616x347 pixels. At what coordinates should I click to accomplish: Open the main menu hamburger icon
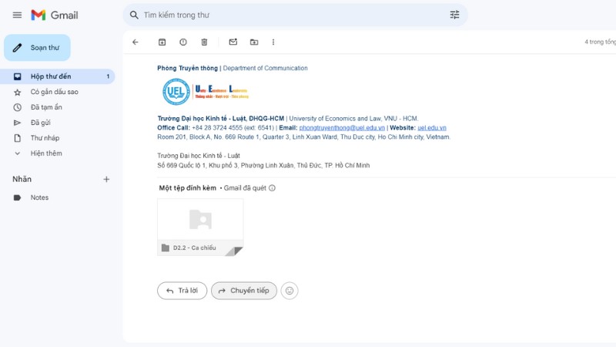[x=17, y=15]
